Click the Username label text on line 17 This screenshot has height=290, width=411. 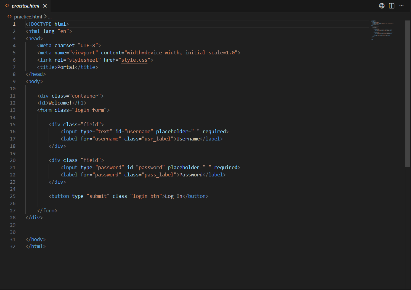pos(188,139)
